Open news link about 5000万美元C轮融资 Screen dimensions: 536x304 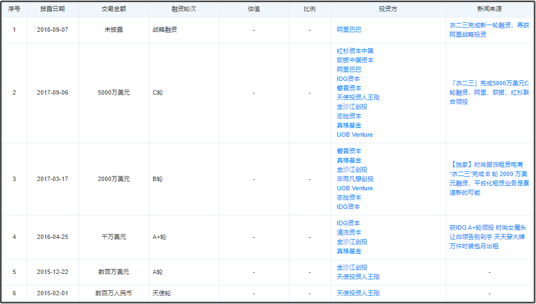point(489,92)
